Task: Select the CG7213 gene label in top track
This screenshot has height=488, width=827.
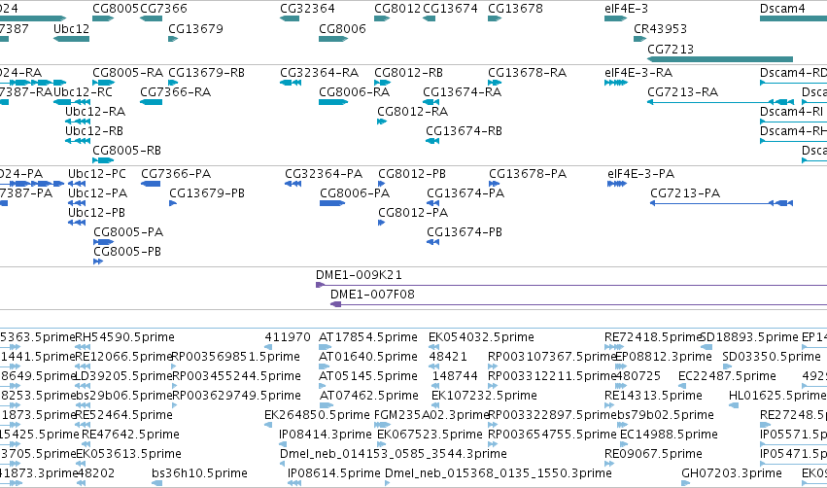Action: 671,50
